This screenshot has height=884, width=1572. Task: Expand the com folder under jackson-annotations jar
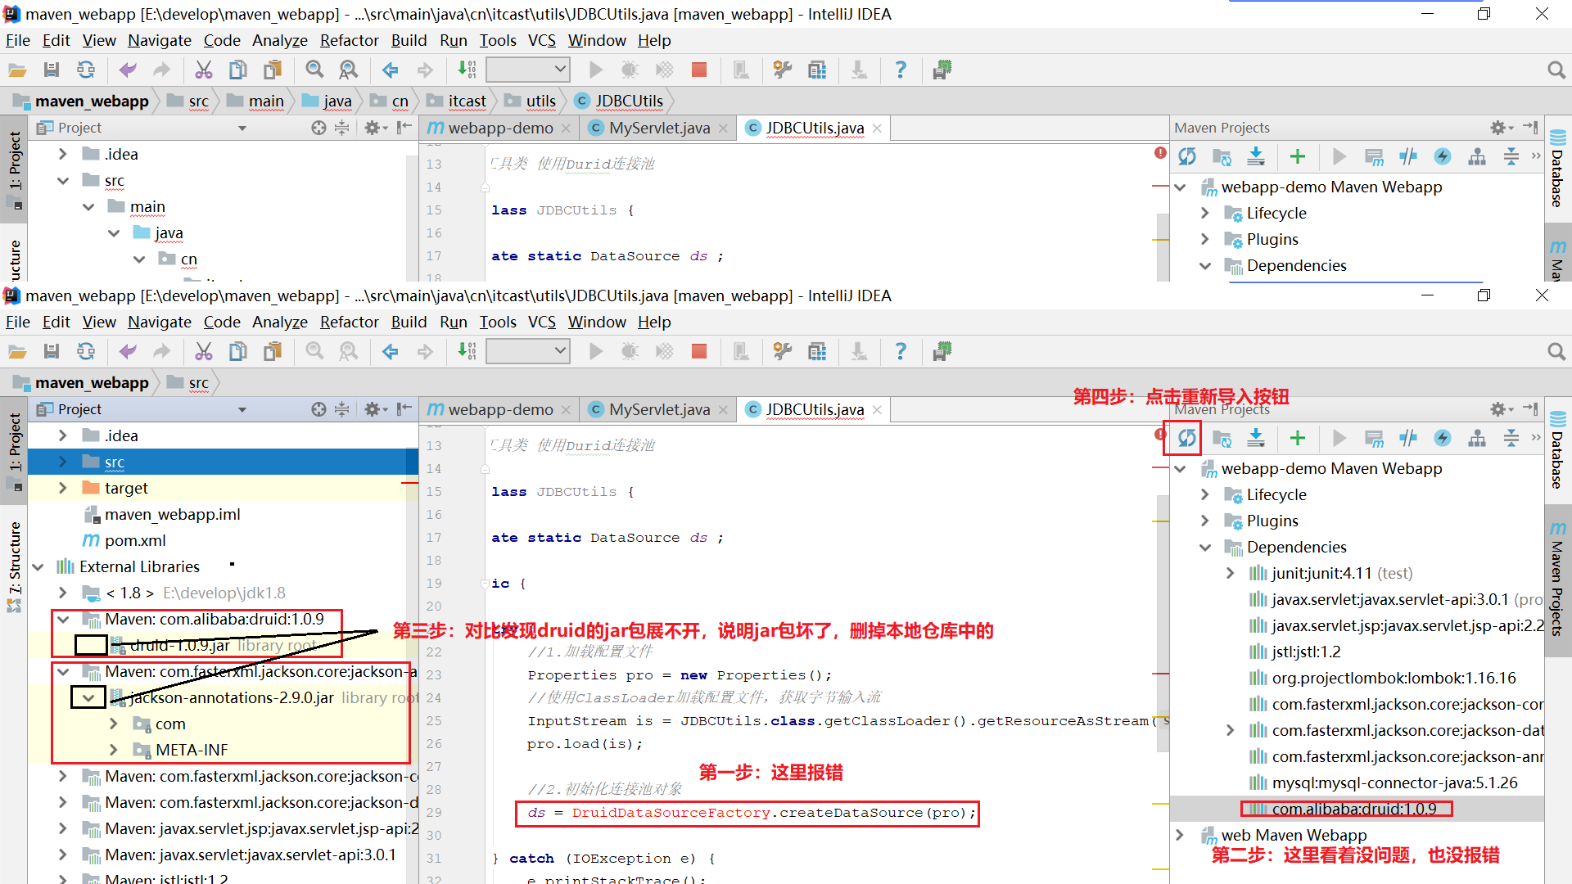[x=114, y=724]
